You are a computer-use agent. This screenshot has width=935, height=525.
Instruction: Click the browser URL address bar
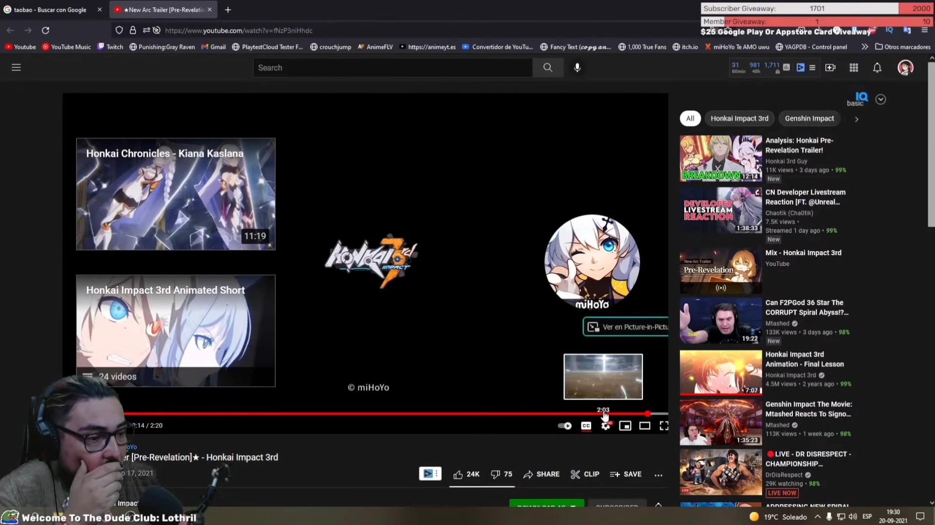pyautogui.click(x=414, y=30)
